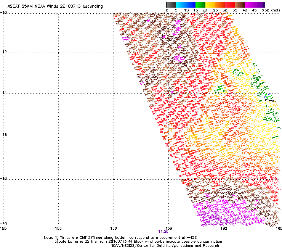This screenshot has width=282, height=248.
Task: Select the '-46' latitude axis label
Action: (x=3, y=135)
